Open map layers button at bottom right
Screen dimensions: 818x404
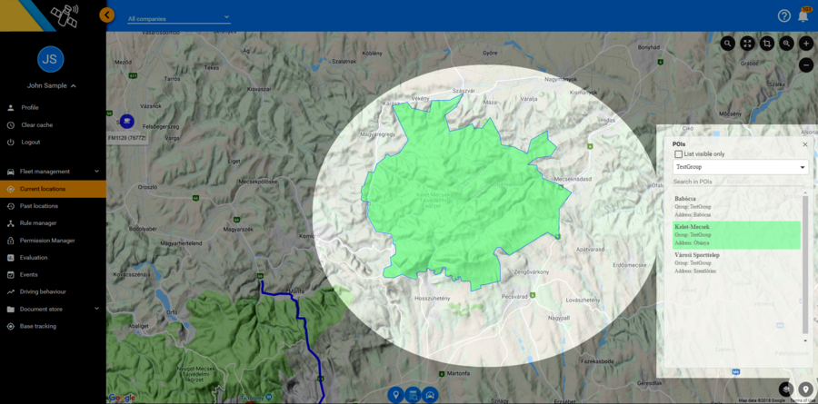click(x=786, y=389)
